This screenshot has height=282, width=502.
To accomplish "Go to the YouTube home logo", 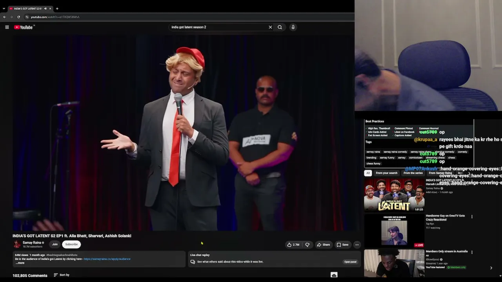I will point(24,27).
